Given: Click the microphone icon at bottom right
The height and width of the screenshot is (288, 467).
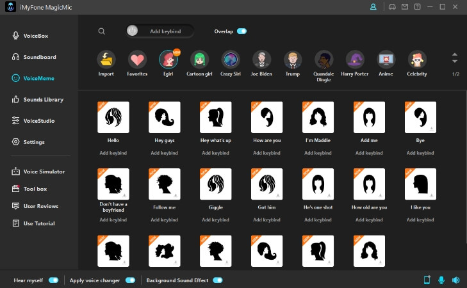Looking at the screenshot, I should [x=441, y=280].
